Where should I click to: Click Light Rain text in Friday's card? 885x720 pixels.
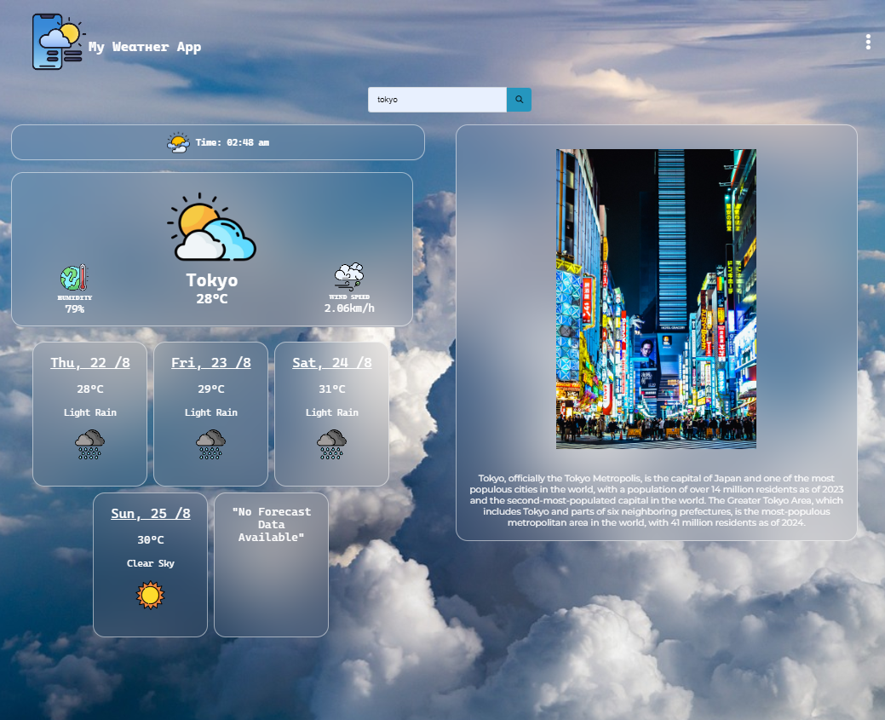tap(211, 412)
